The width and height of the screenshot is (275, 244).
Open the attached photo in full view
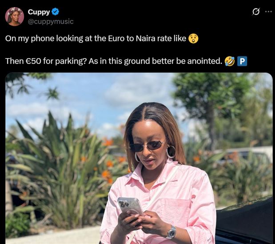pyautogui.click(x=139, y=158)
